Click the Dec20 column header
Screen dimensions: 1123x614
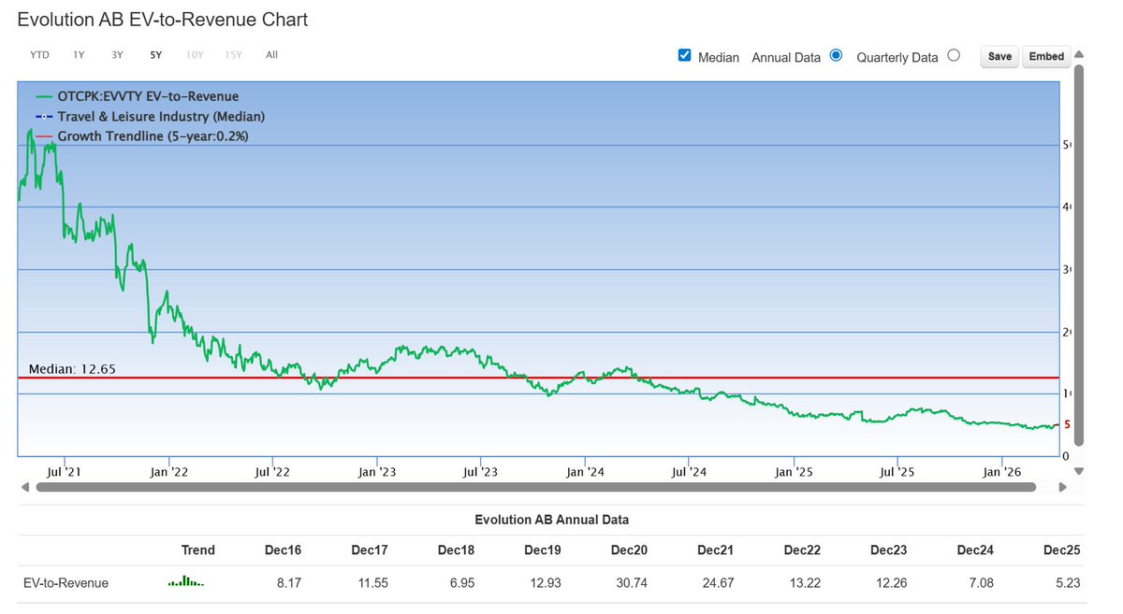[x=627, y=550]
